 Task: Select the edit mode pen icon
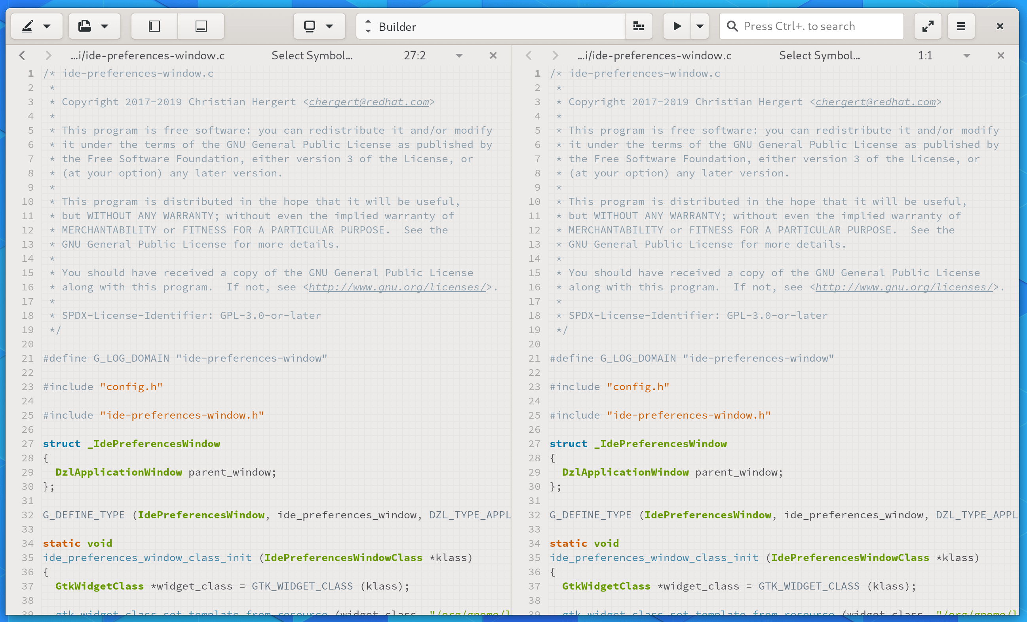click(27, 26)
